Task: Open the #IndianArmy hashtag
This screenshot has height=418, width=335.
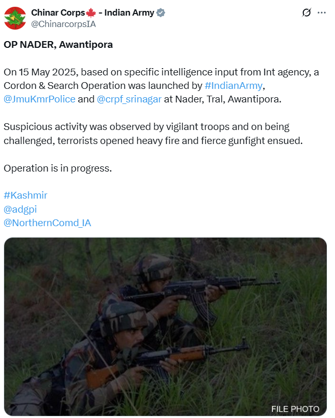Action: tap(234, 86)
